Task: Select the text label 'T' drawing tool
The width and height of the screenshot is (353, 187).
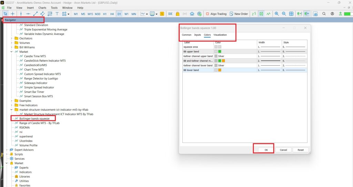Action: [x=57, y=14]
